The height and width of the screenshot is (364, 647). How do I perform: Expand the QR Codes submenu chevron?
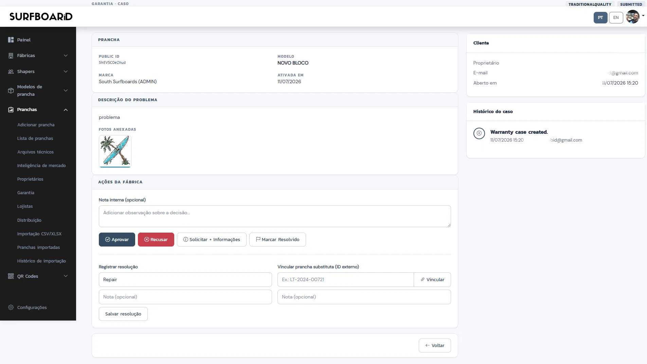pyautogui.click(x=66, y=276)
